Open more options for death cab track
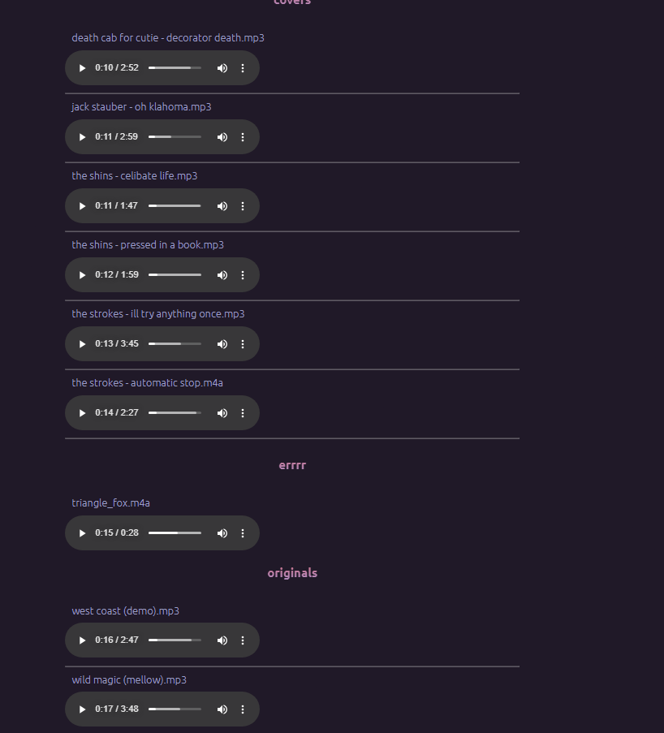Screen dimensions: 664x733 (x=243, y=68)
